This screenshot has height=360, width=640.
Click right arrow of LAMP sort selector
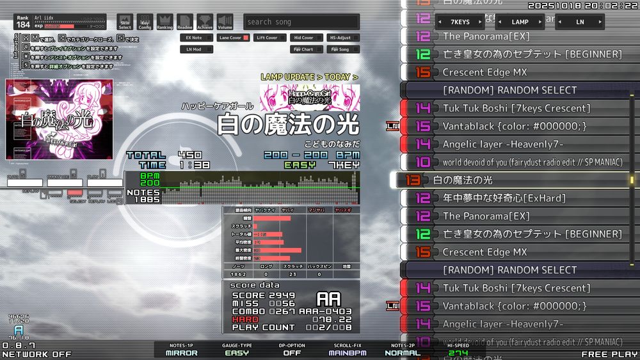[540, 22]
